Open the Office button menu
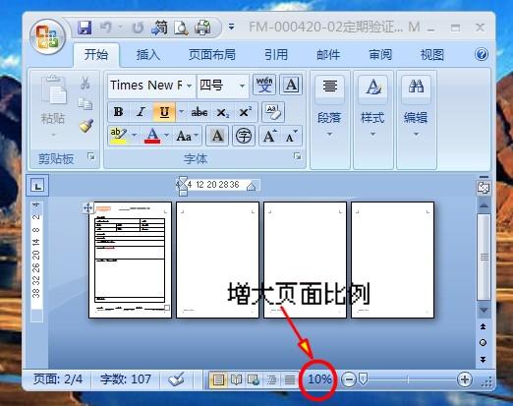This screenshot has height=406, width=513. (47, 36)
